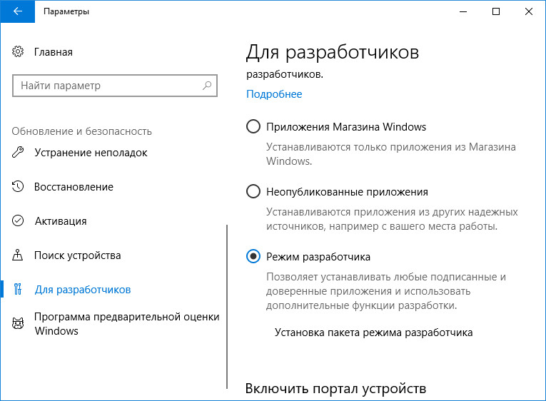Viewport: 546px width, 401px height.
Task: Click the Home gear icon
Action: coord(18,52)
